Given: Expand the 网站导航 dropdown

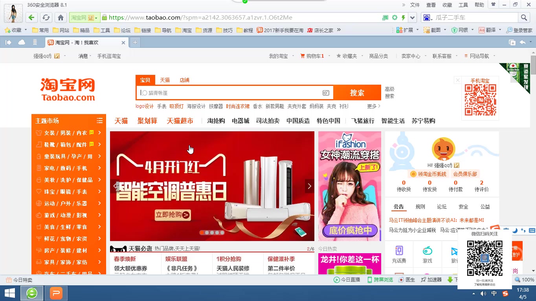Looking at the screenshot, I should tap(494, 56).
